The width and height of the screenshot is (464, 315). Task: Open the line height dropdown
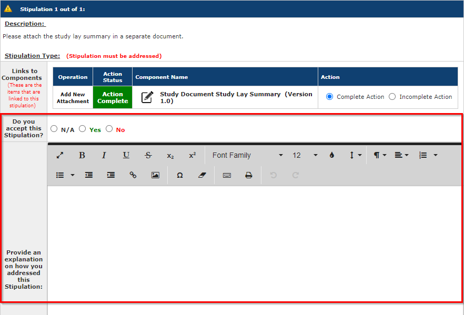pos(355,155)
